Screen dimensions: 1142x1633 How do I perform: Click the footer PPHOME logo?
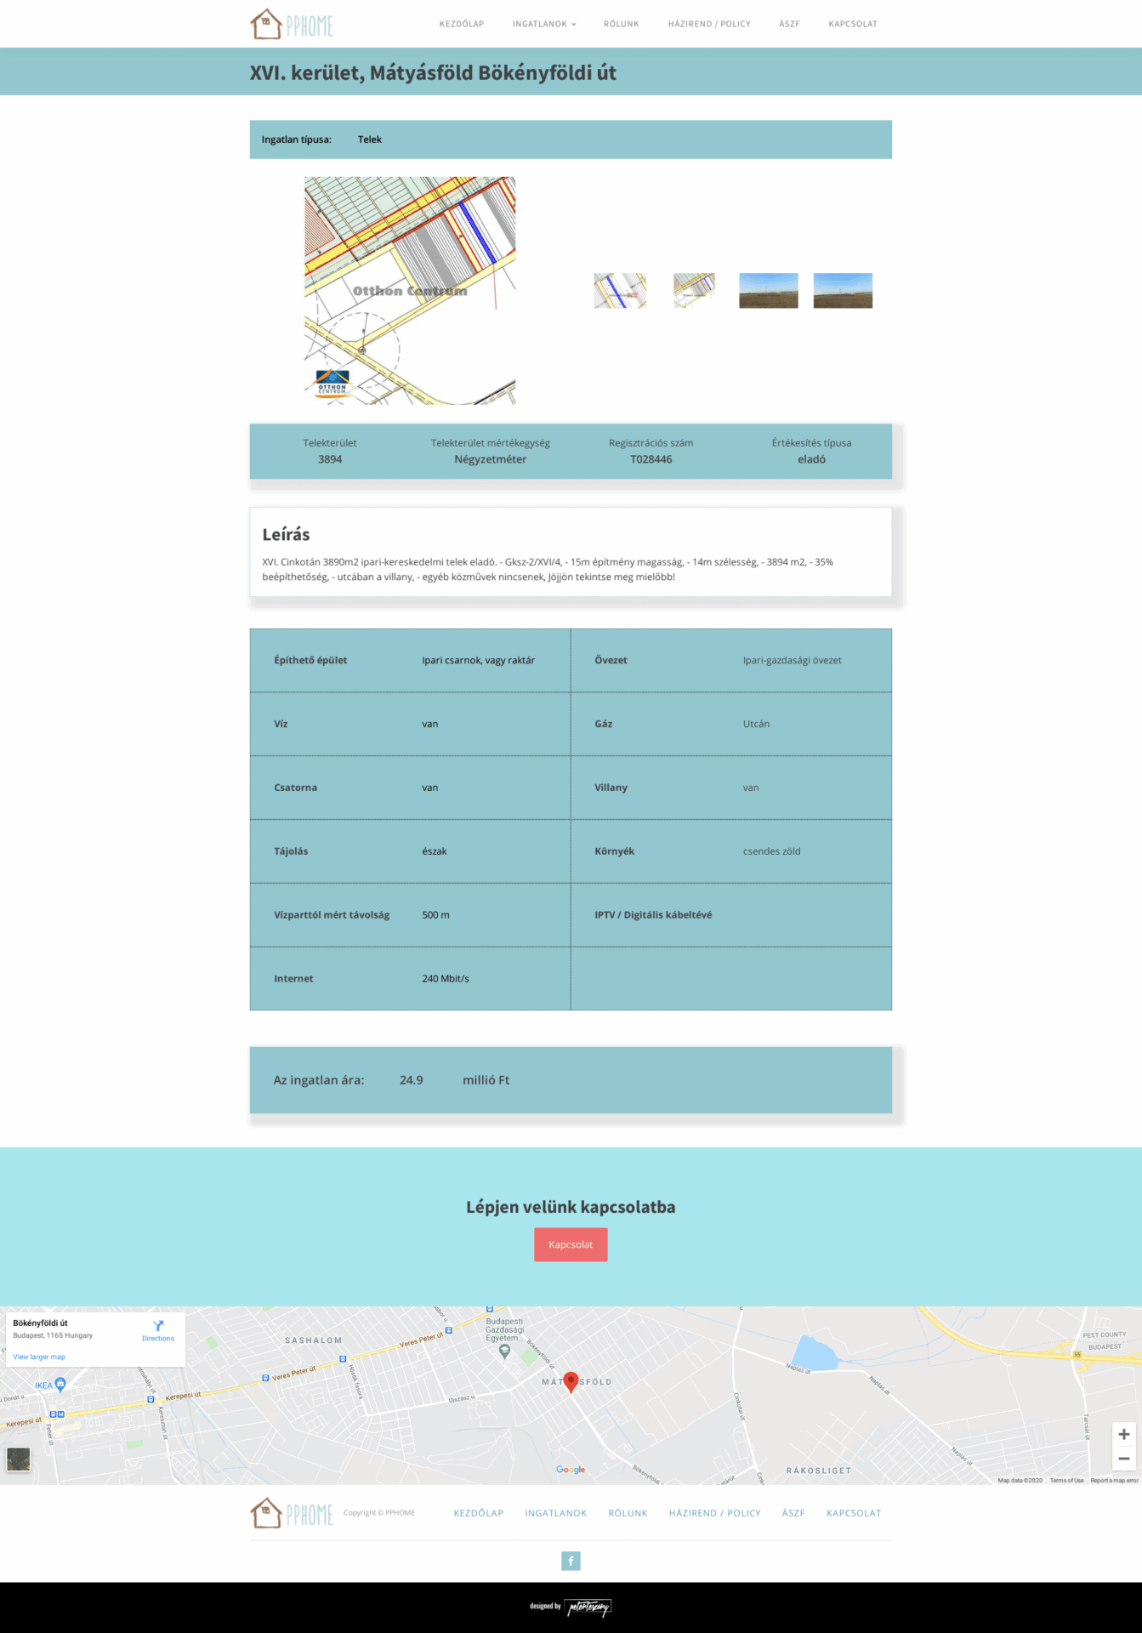(292, 1513)
